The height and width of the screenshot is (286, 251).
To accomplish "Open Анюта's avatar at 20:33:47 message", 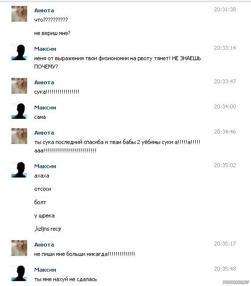I will [x=19, y=86].
